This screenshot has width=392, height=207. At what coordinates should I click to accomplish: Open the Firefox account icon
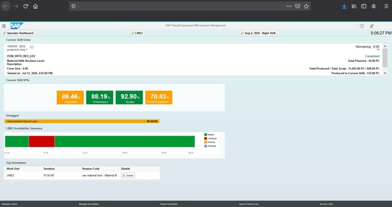[x=374, y=6]
